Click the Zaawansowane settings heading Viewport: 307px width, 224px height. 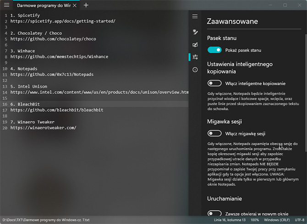click(x=232, y=22)
